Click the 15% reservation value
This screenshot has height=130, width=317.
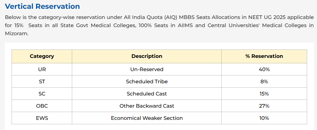click(x=264, y=94)
